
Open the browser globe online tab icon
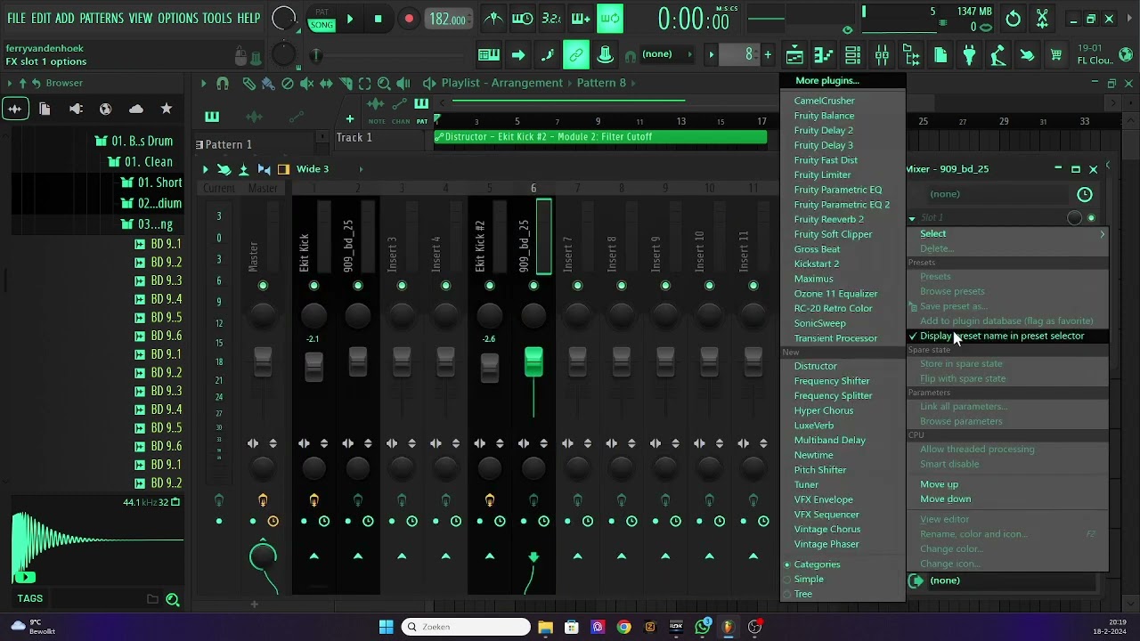105,109
